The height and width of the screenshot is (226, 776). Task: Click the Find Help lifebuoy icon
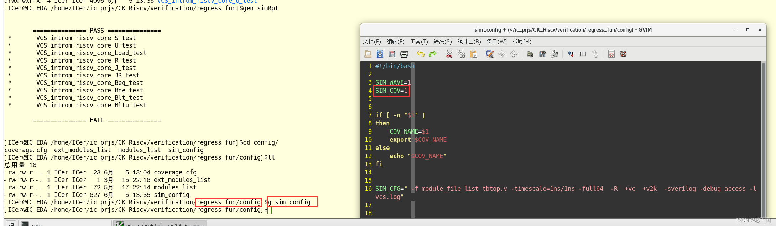coord(624,54)
